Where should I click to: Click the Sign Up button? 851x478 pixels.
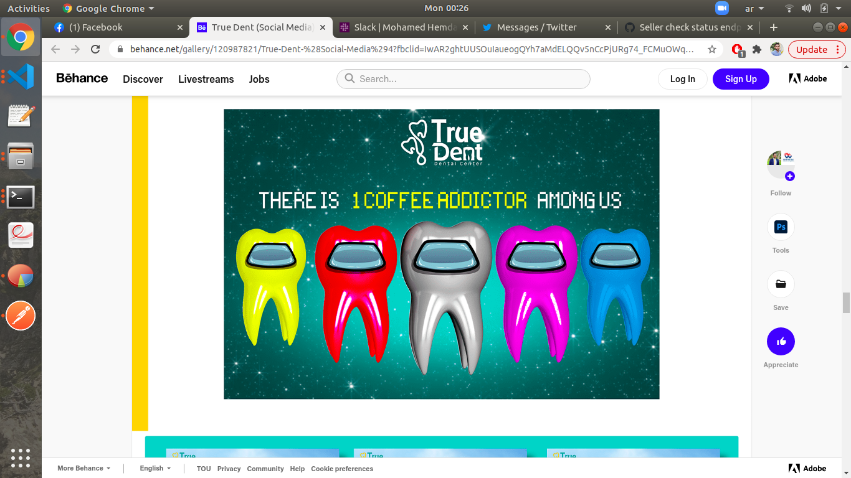(x=741, y=79)
